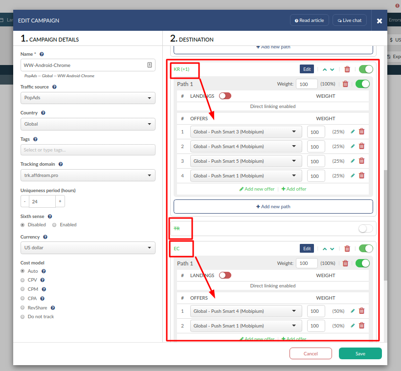Delete Path 1 in the EC rule

click(345, 263)
